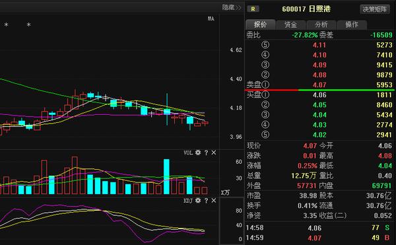The width and height of the screenshot is (396, 245).
Task: Select sell level 3 price 4.09
Action: pos(319,65)
